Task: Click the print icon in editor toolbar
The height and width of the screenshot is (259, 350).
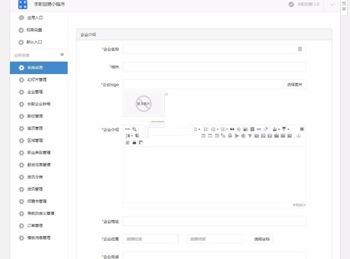Action: click(134, 142)
